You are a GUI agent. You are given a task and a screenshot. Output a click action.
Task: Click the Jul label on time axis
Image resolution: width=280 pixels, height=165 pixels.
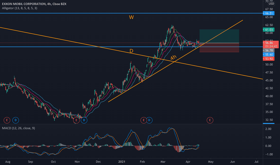256,162
